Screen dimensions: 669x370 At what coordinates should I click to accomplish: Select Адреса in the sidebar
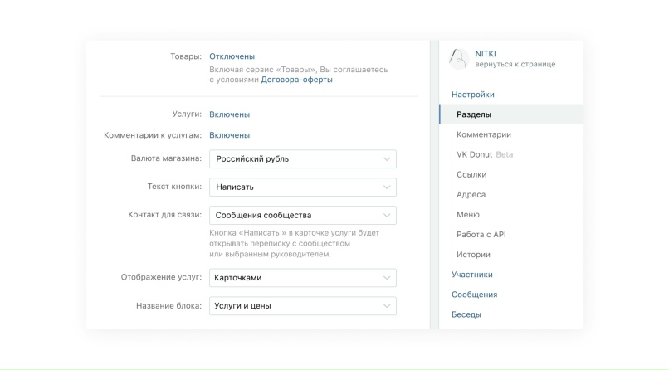coord(471,194)
